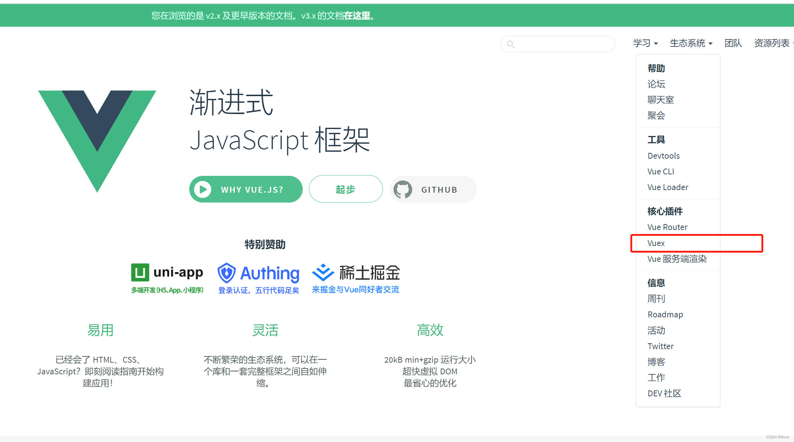Click the play icon on WHY VUE.JS button
This screenshot has width=794, height=442.
pyautogui.click(x=202, y=189)
